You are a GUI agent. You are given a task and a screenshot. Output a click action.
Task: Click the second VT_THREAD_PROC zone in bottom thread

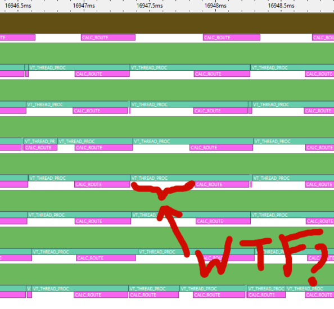click(154, 289)
